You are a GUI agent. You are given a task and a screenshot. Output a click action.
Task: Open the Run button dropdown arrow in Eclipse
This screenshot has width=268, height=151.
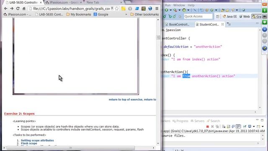(170, 10)
